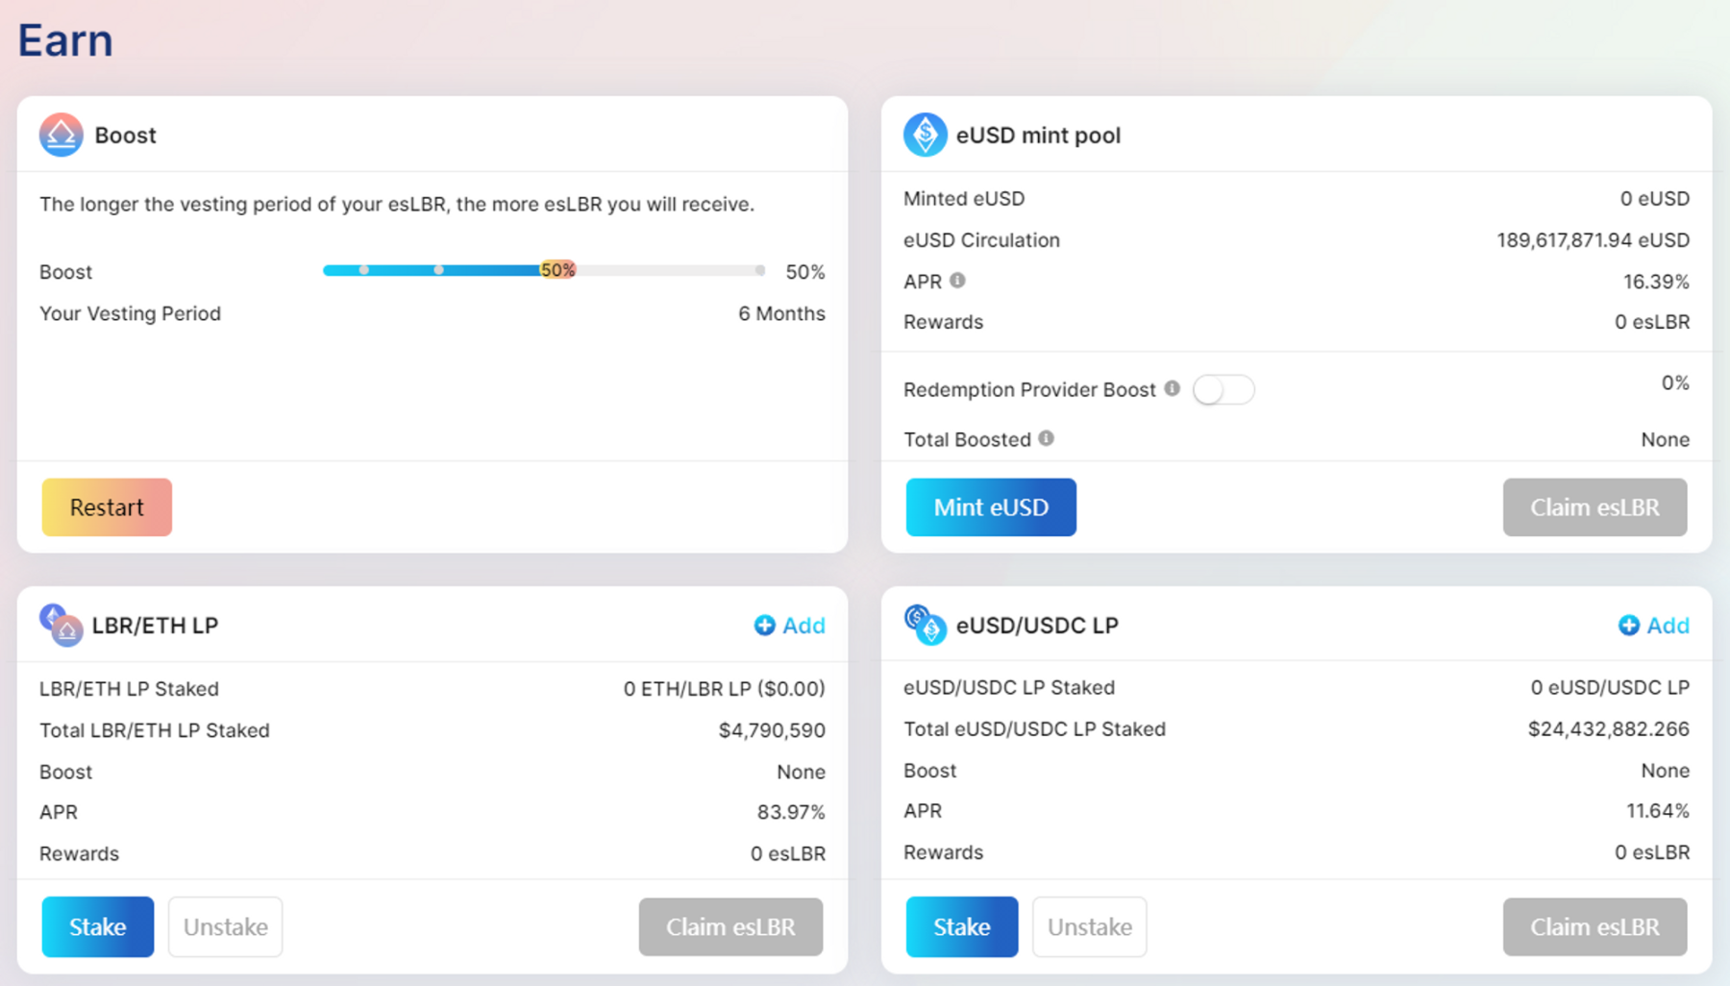Click Claim esLBR in eUSD mint pool
1730x986 pixels.
tap(1594, 506)
